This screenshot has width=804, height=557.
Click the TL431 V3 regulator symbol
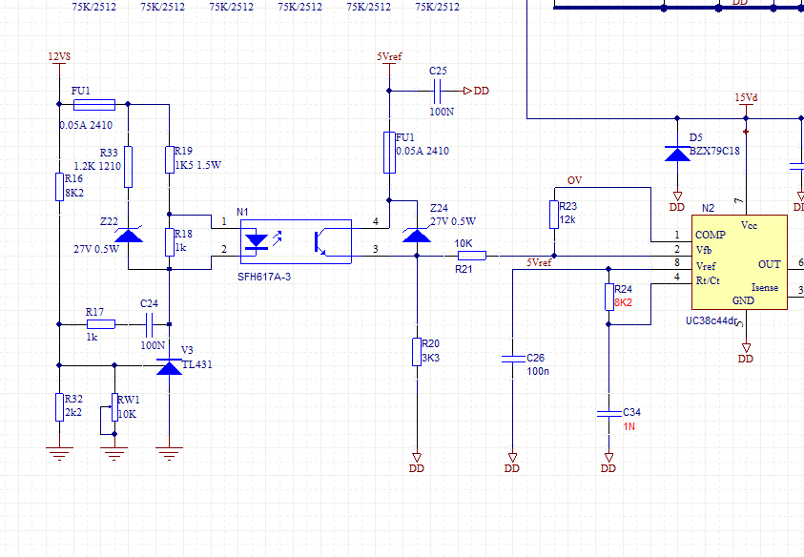pos(169,366)
